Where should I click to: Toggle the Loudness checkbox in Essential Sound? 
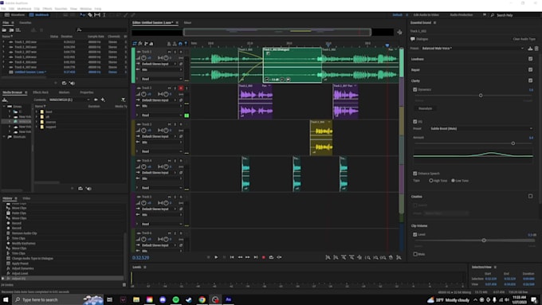click(530, 59)
